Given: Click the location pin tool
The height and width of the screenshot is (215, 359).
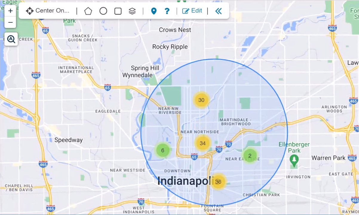Looking at the screenshot, I should pyautogui.click(x=154, y=11).
